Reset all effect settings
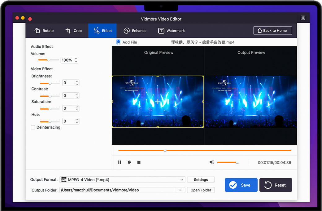This screenshot has height=211, width=322. pyautogui.click(x=276, y=185)
